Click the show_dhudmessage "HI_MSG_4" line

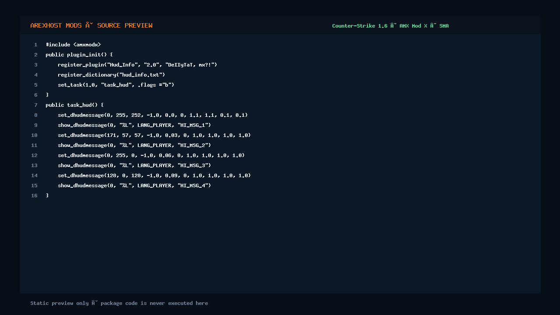(134, 185)
